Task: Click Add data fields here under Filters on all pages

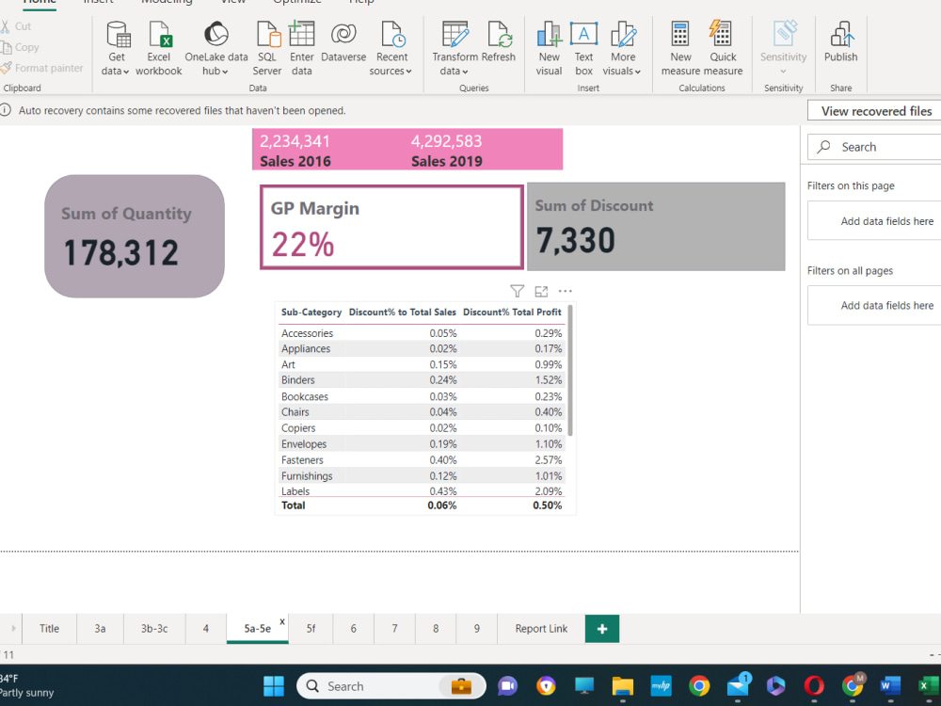Action: (x=886, y=305)
